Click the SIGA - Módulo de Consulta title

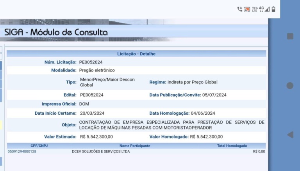[56, 32]
